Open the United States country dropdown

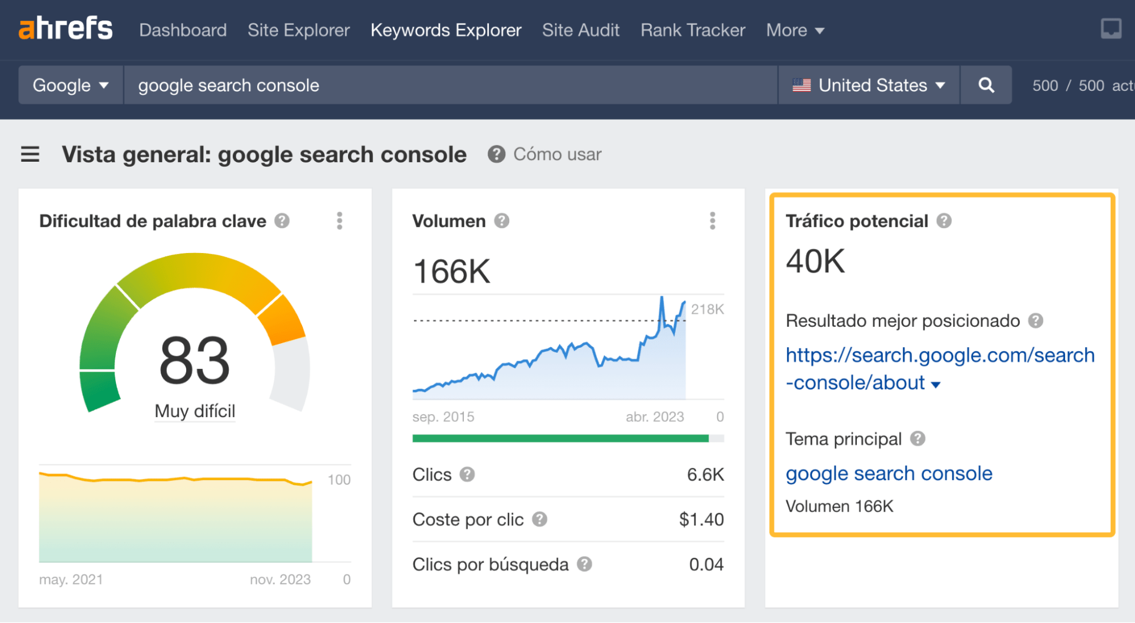[x=869, y=85]
